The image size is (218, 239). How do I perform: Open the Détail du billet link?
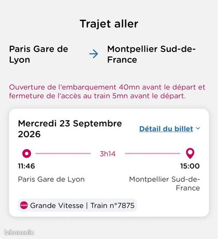[x=166, y=129]
